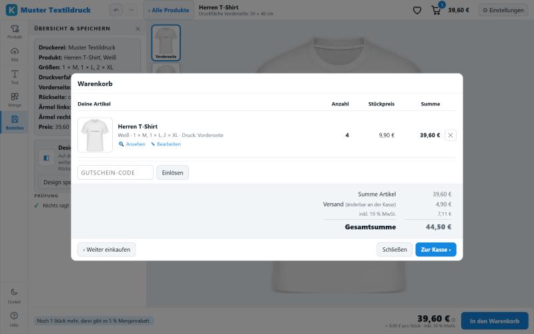Go back to Alle Produkte

pyautogui.click(x=169, y=10)
